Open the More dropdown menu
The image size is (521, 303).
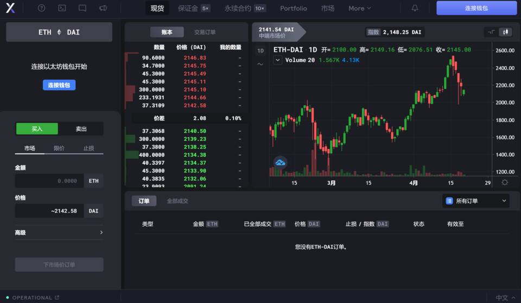[360, 8]
